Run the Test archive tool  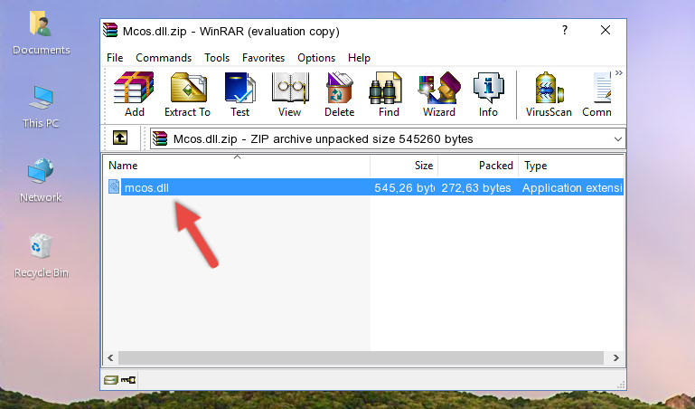[239, 94]
